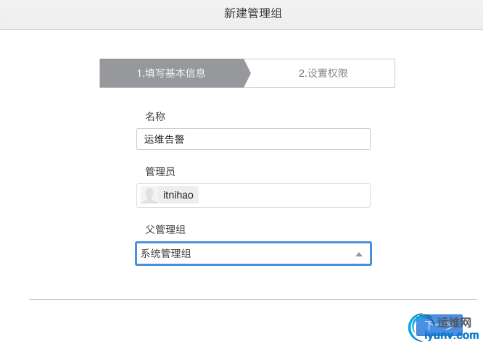Click the 管理员 field label
This screenshot has height=347, width=483.
click(160, 172)
